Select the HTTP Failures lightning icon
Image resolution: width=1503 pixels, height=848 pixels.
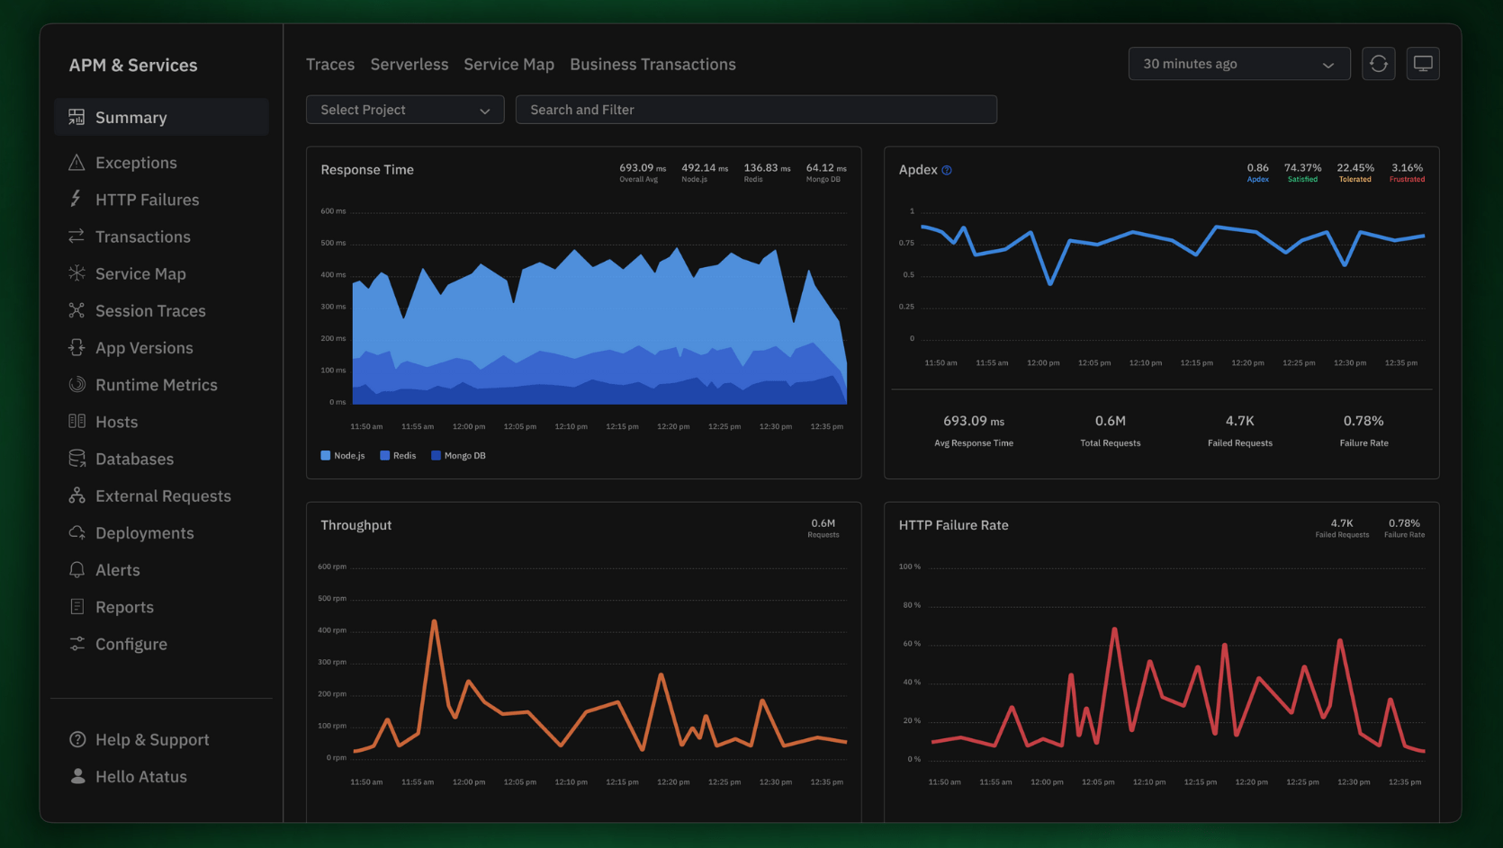coord(77,200)
